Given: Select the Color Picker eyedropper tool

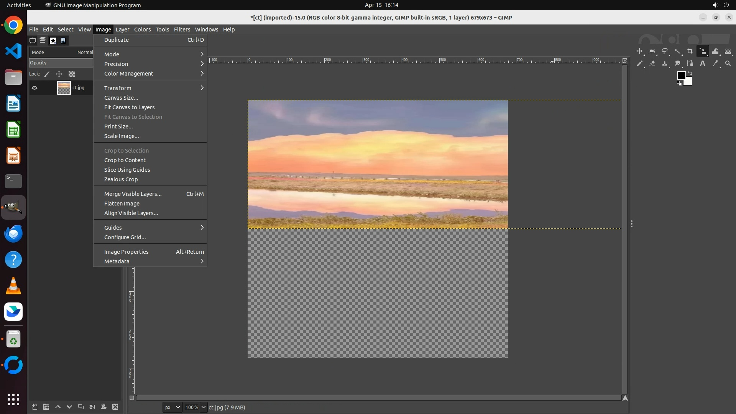Looking at the screenshot, I should [715, 64].
